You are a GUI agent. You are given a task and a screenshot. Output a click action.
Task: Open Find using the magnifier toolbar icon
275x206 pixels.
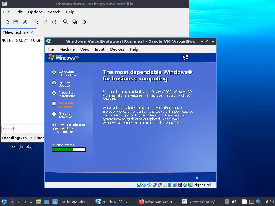pyautogui.click(x=66, y=22)
